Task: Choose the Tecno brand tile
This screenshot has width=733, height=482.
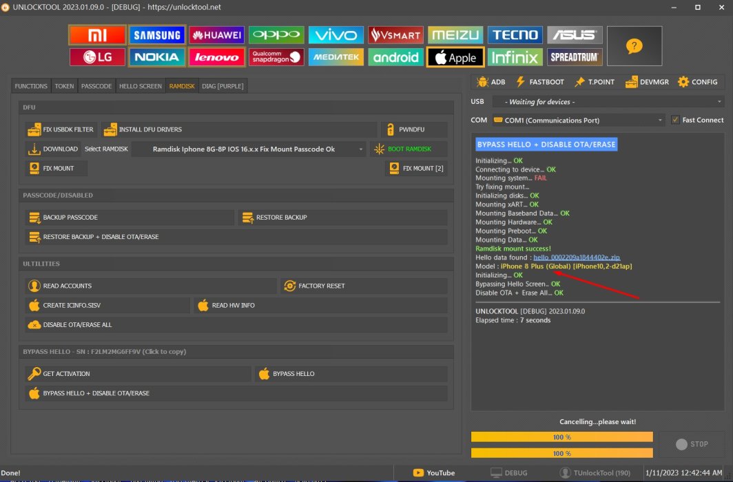Action: tap(515, 35)
